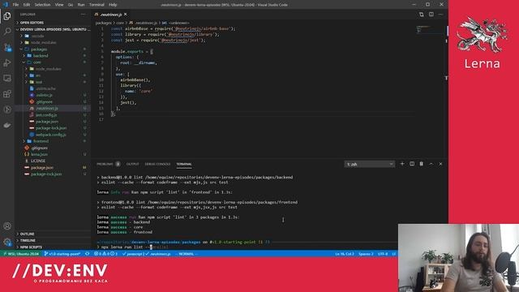The width and height of the screenshot is (519, 292).
Task: Open jest.config.js in the file tree
Action: coord(46,115)
